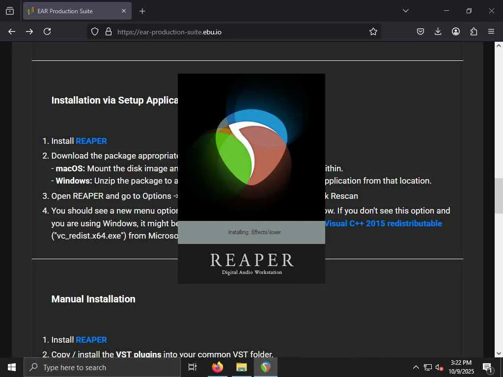This screenshot has height=377, width=503.
Task: Switch to Firefox on the taskbar
Action: [x=218, y=367]
